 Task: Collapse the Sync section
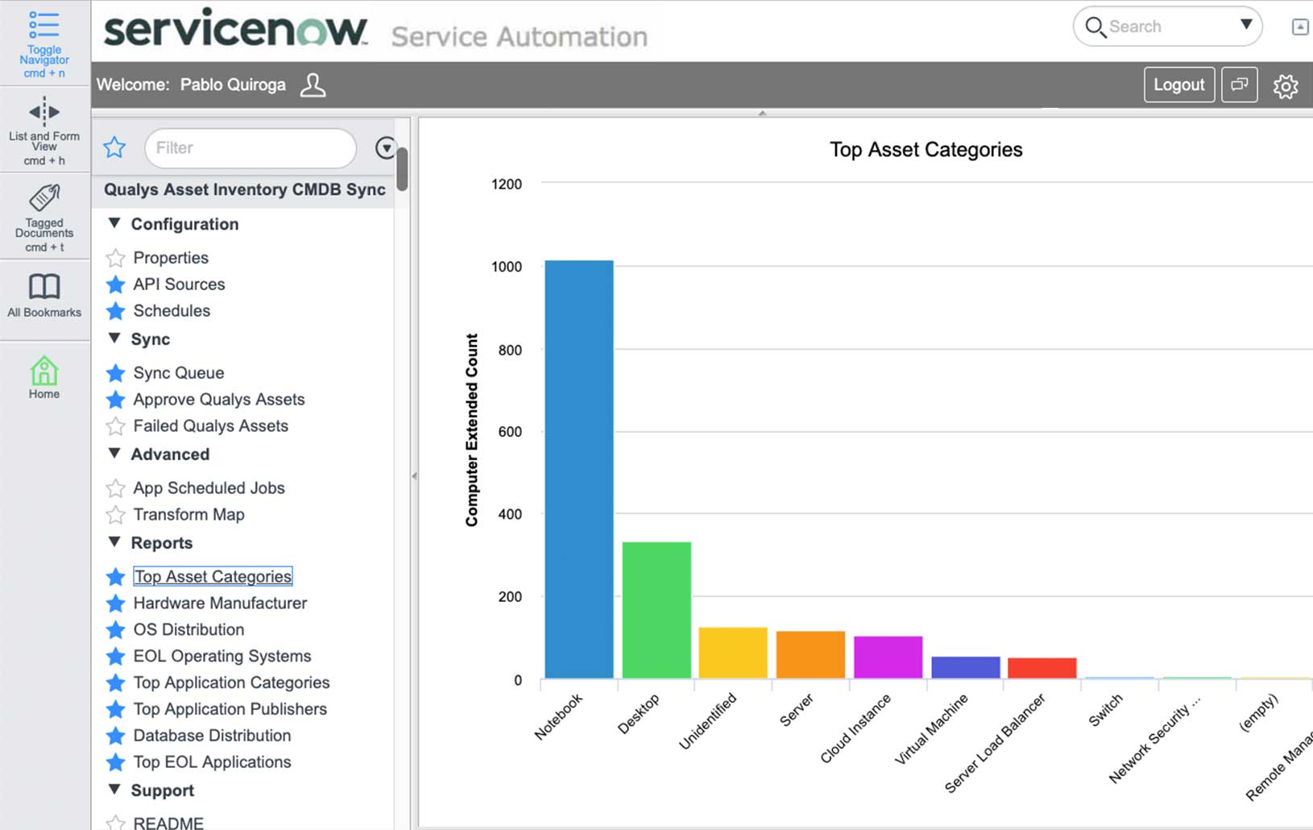[114, 338]
